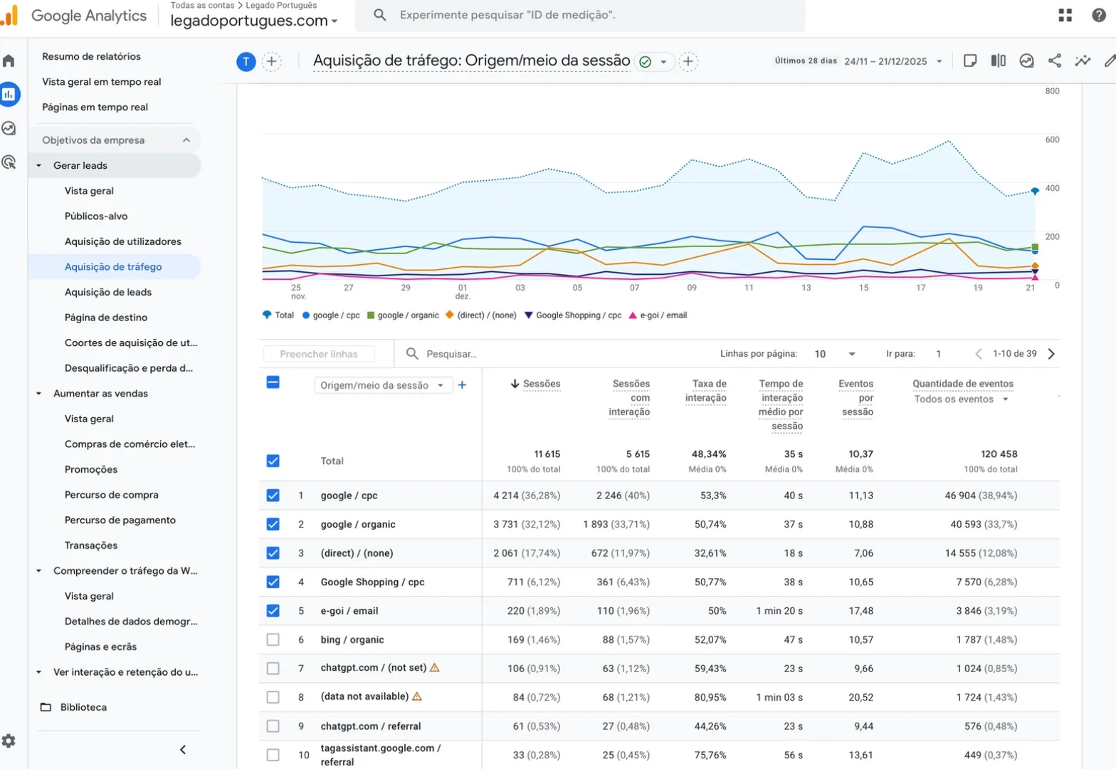Uncheck the google / cpc row
This screenshot has width=1116, height=769.
coord(273,496)
